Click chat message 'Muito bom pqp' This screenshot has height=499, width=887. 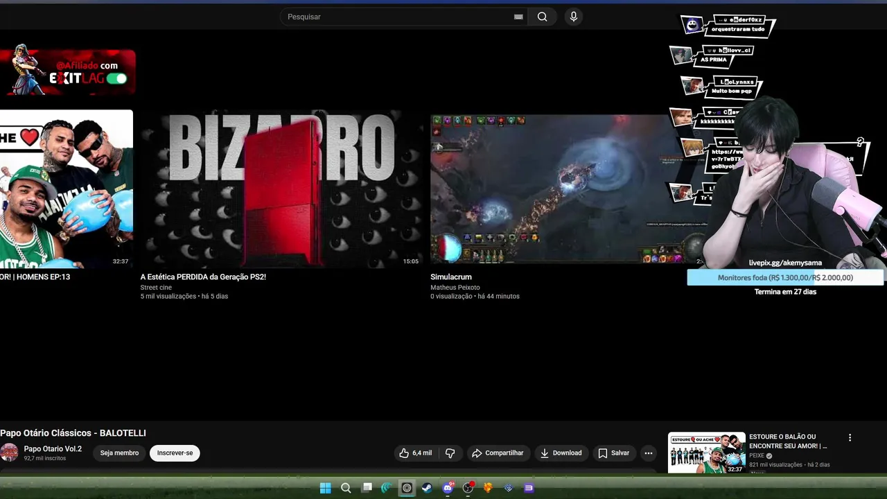click(x=732, y=91)
